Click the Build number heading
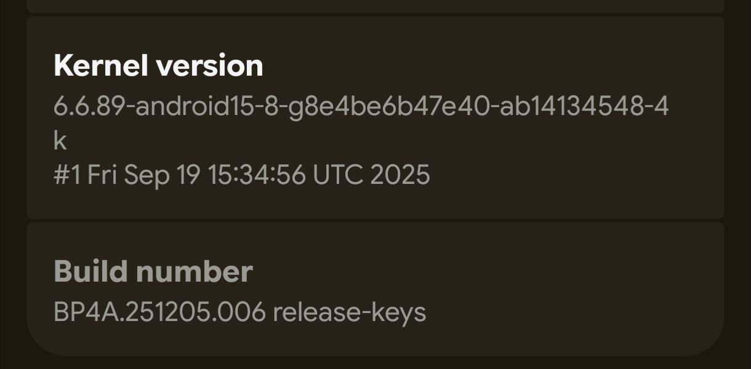This screenshot has height=369, width=751. point(153,271)
